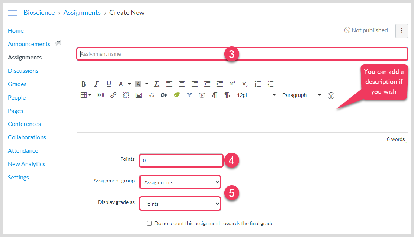Screen dimensions: 414x237
Task: Click the green leaf icon
Action: pos(177,95)
